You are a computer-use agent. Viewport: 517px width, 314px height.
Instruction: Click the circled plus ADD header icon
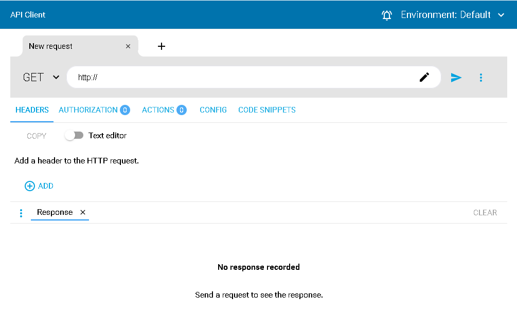(30, 186)
